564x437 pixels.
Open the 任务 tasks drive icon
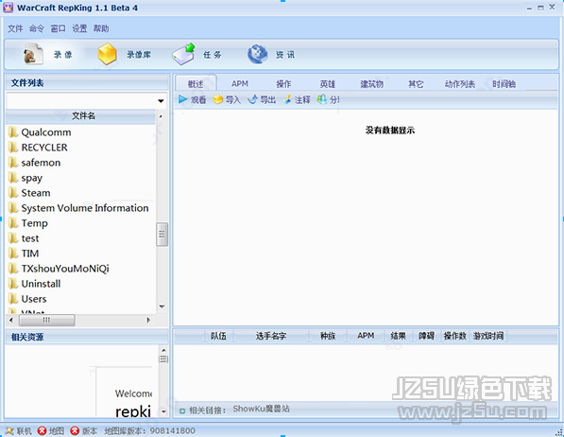coord(183,54)
